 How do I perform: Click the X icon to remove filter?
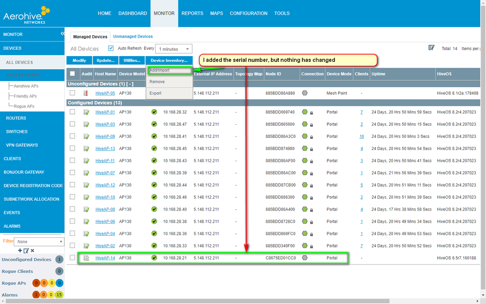click(33, 250)
